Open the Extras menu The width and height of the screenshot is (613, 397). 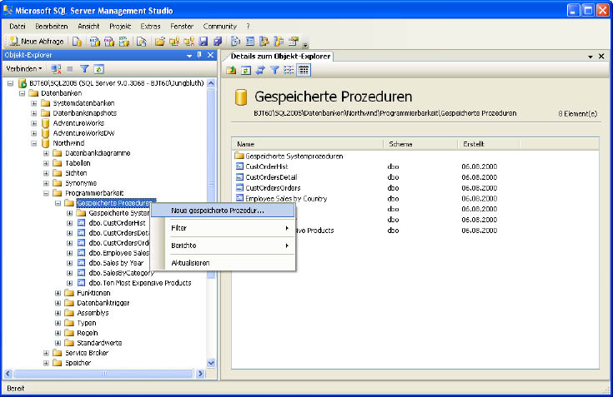coord(150,26)
